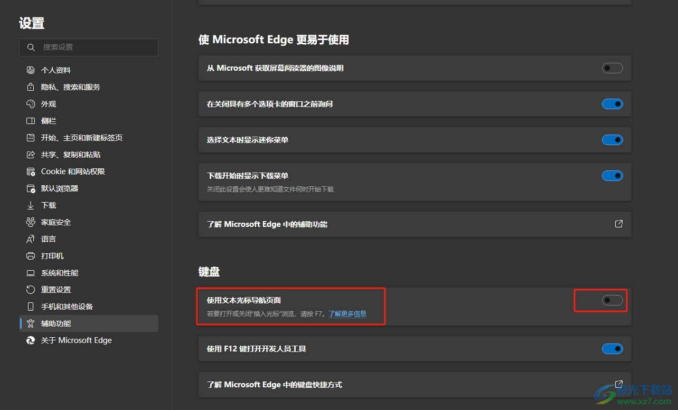
Task: Click the 选择文本时显示迷你菜单 label
Action: (248, 140)
